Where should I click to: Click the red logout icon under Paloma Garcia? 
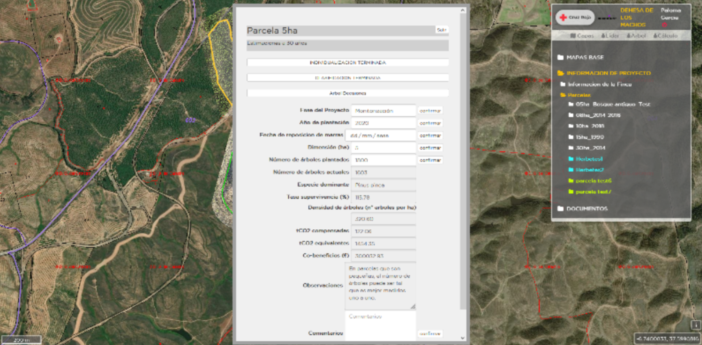[664, 25]
